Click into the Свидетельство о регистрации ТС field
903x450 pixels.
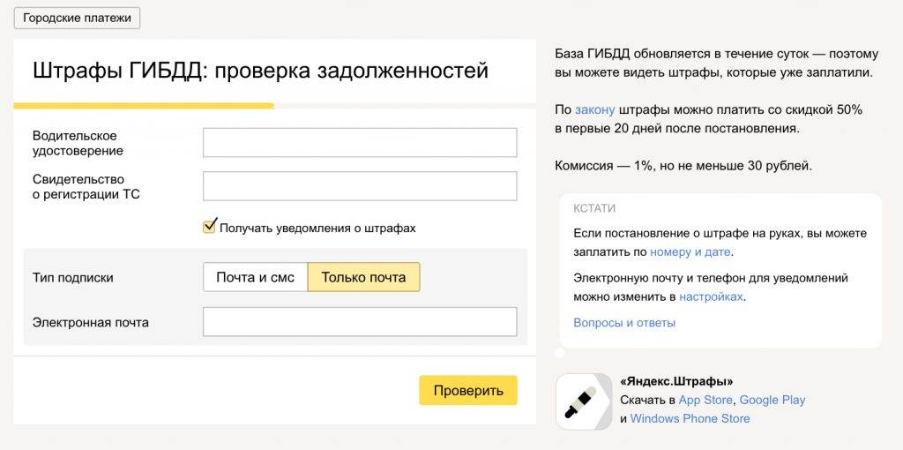pyautogui.click(x=360, y=186)
